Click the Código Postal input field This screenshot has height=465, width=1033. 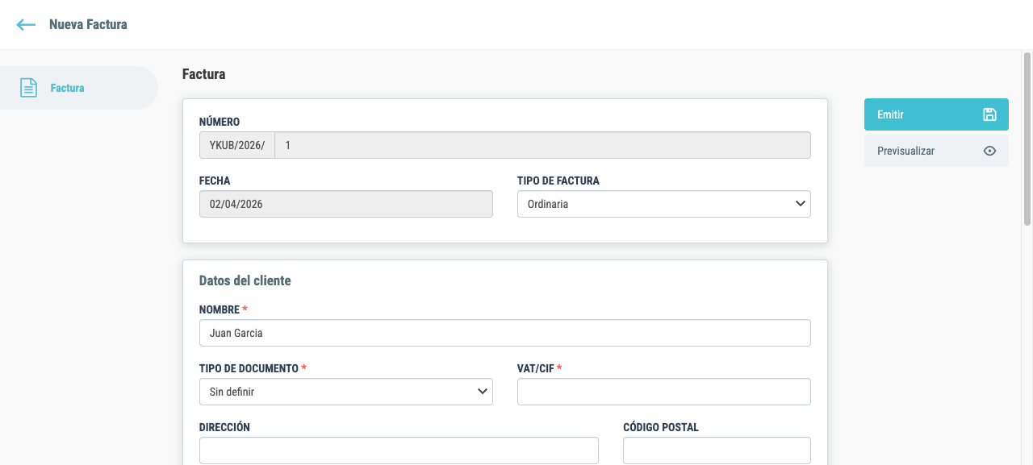click(717, 450)
